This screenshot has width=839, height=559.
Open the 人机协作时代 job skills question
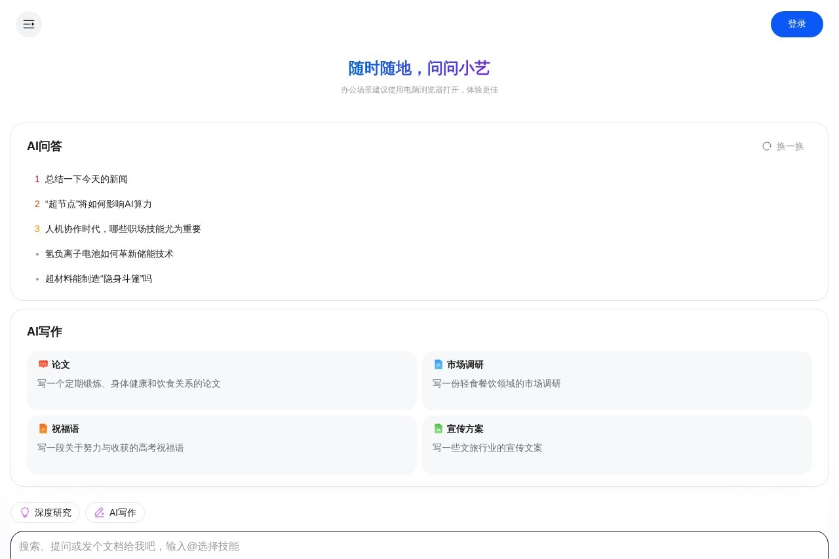click(123, 229)
